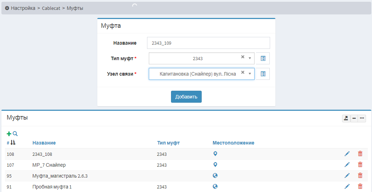Viewport: 372px width, 192px height.
Task: Delete the МР_7 Снайпер row
Action: (360, 165)
